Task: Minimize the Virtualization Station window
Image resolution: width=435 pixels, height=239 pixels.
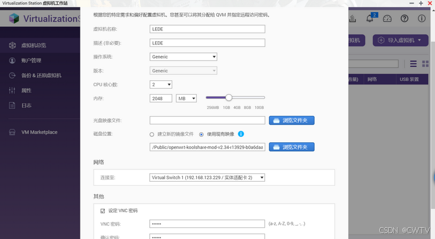Action: coord(411,3)
